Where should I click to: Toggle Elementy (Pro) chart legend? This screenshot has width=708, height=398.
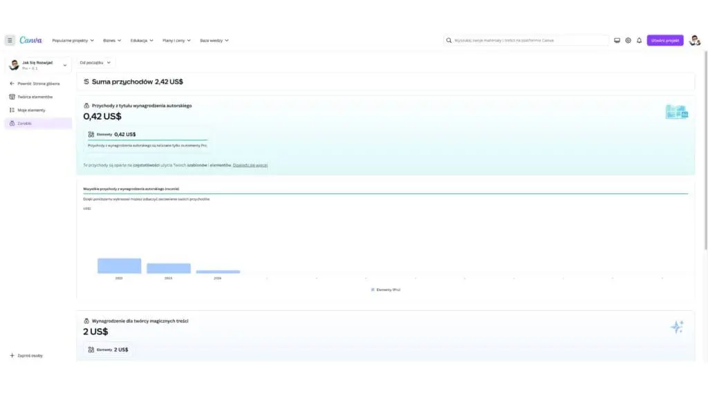(386, 290)
